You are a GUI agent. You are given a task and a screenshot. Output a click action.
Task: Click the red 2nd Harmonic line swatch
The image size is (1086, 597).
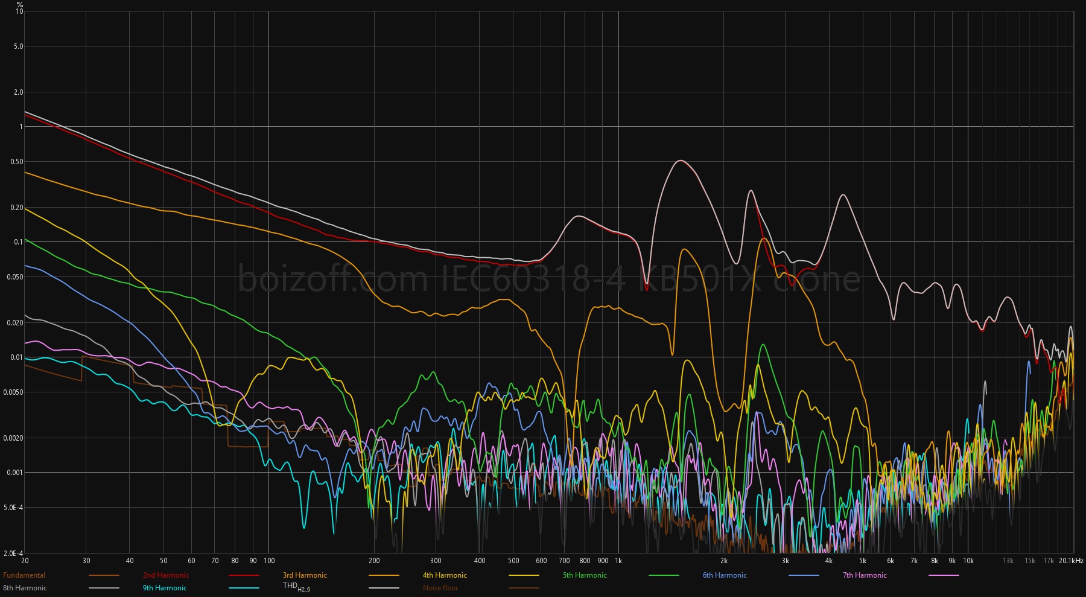point(244,576)
